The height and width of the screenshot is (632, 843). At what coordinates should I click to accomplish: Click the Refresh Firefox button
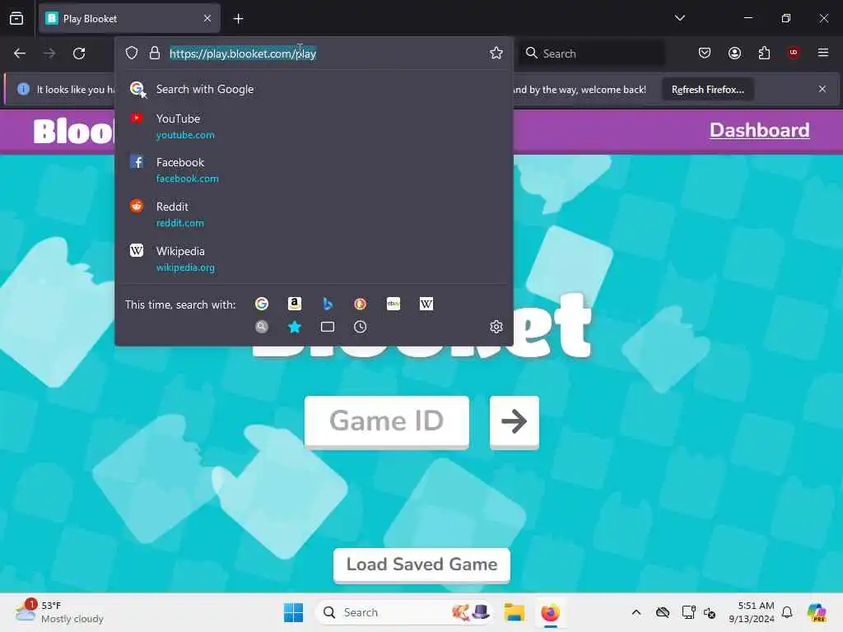[707, 89]
